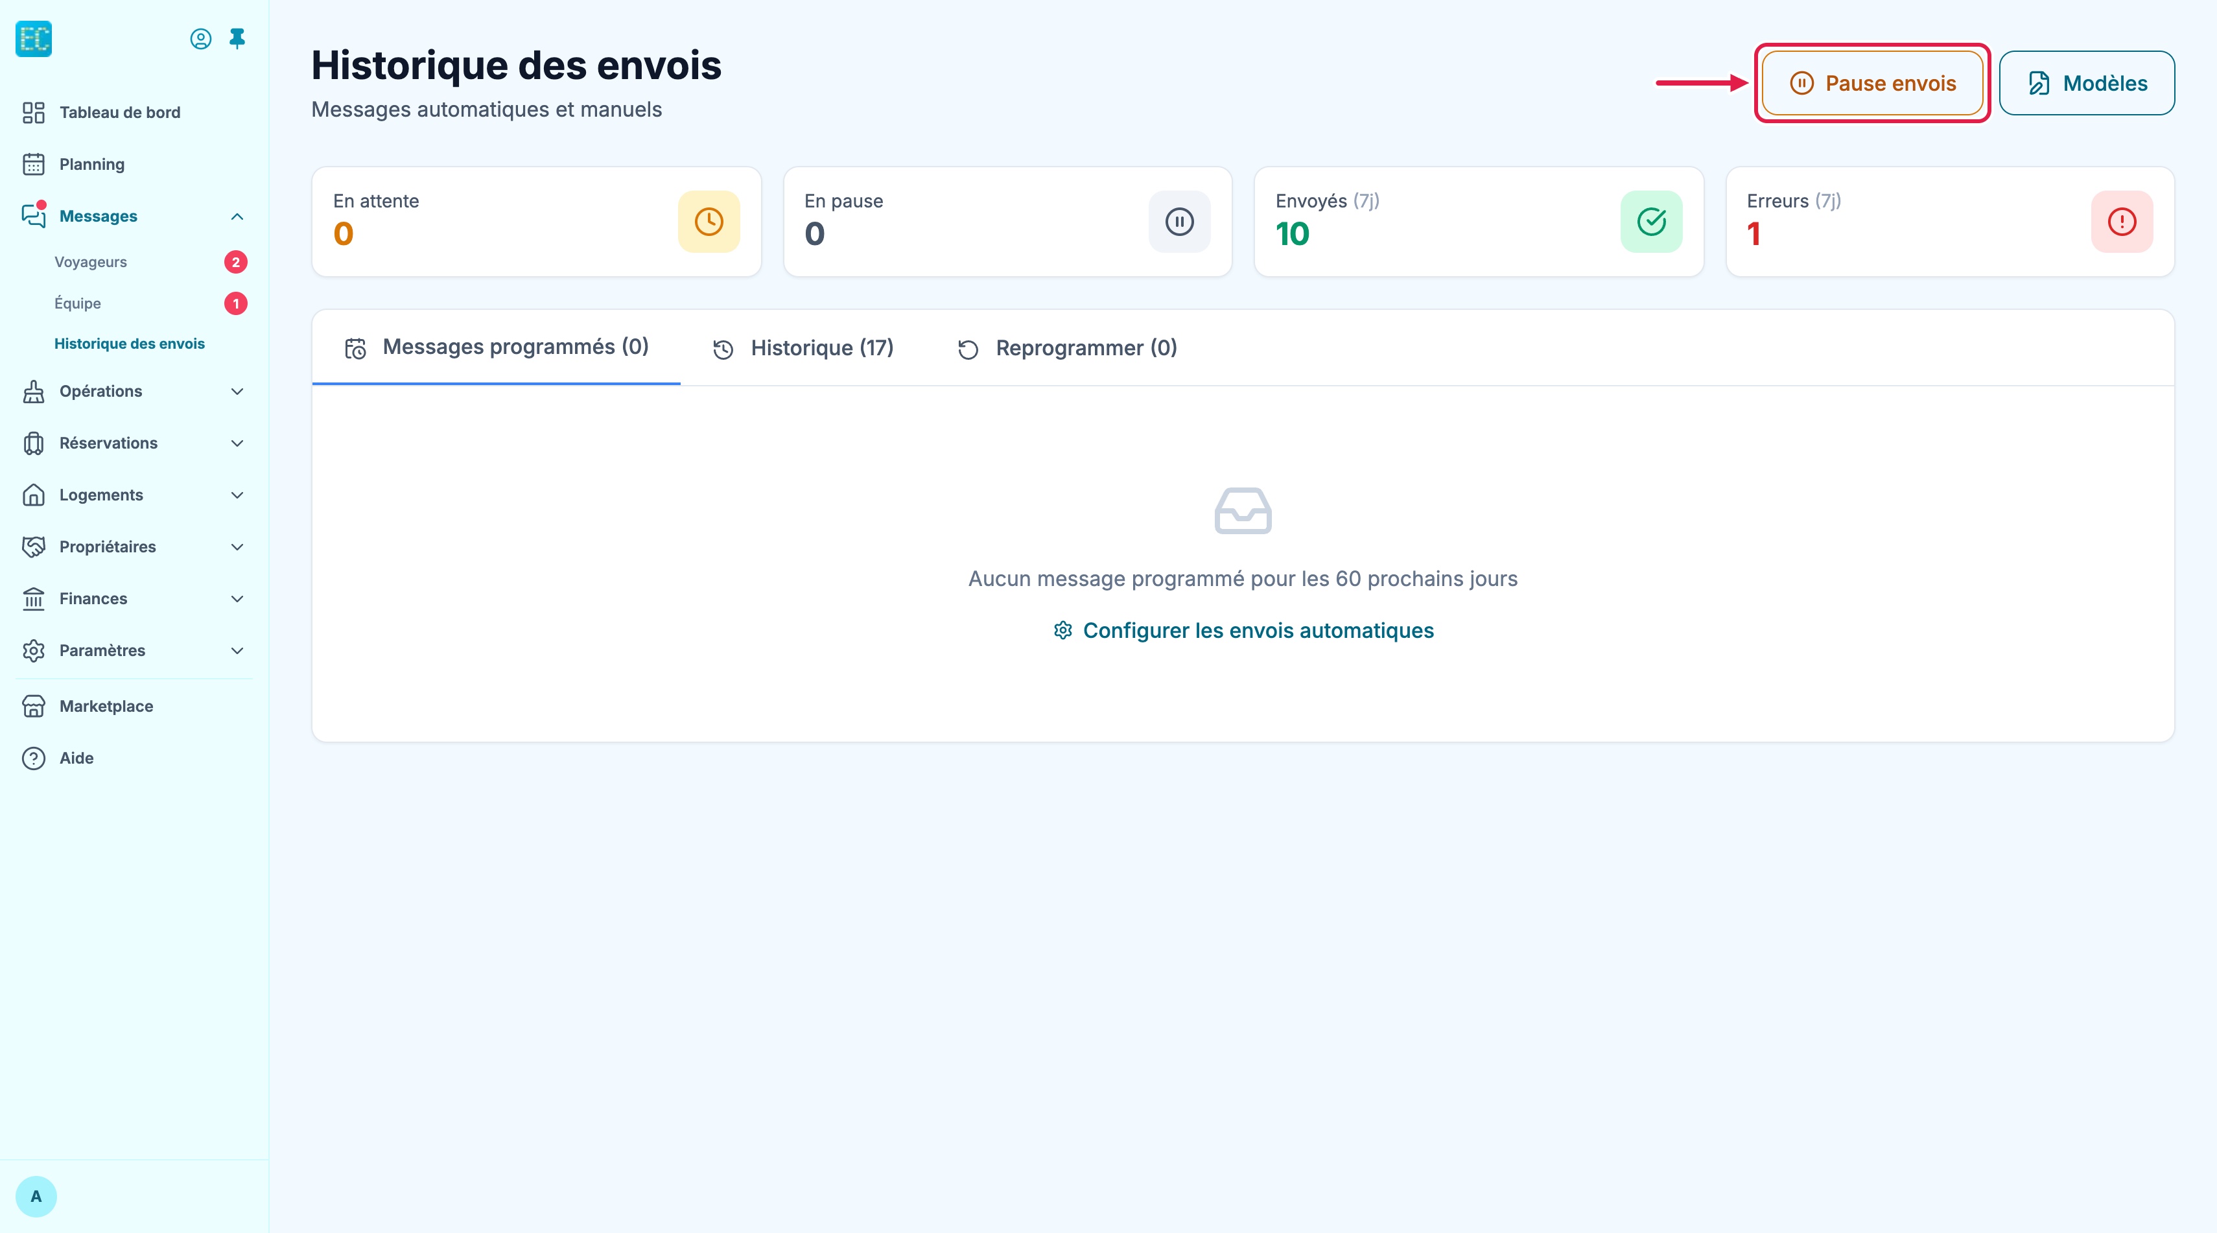
Task: Click the En attente clock icon
Action: click(x=709, y=222)
